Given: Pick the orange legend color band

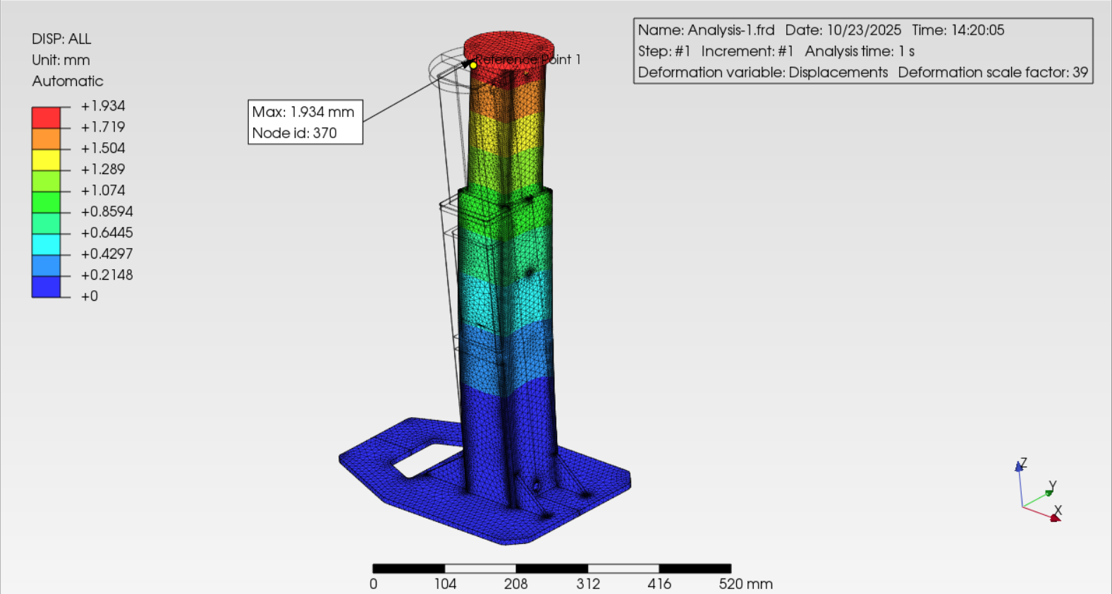Looking at the screenshot, I should 46,138.
